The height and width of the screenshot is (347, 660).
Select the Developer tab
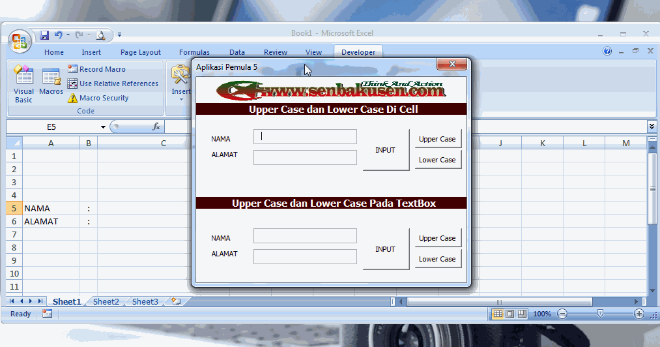[358, 52]
